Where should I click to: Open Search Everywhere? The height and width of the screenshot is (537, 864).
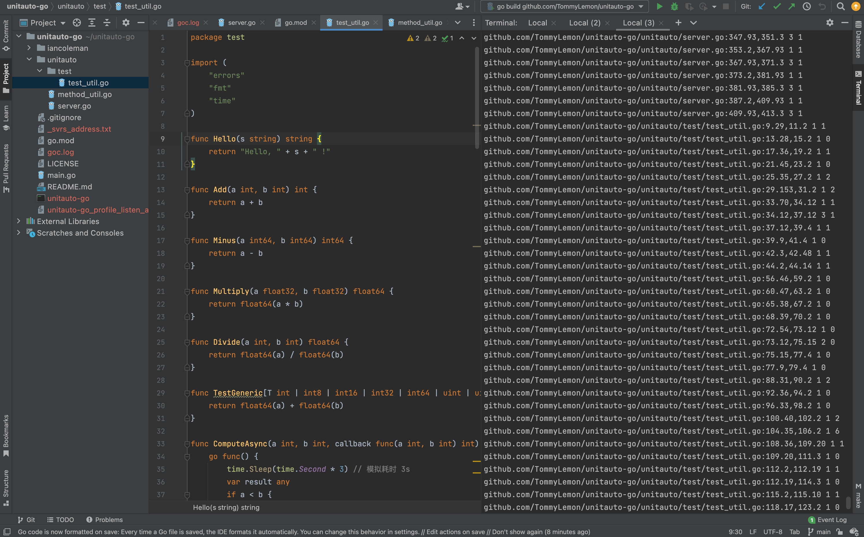[x=840, y=6]
